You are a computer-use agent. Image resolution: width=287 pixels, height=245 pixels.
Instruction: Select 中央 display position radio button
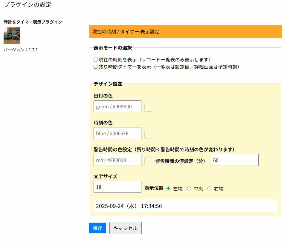(x=189, y=189)
